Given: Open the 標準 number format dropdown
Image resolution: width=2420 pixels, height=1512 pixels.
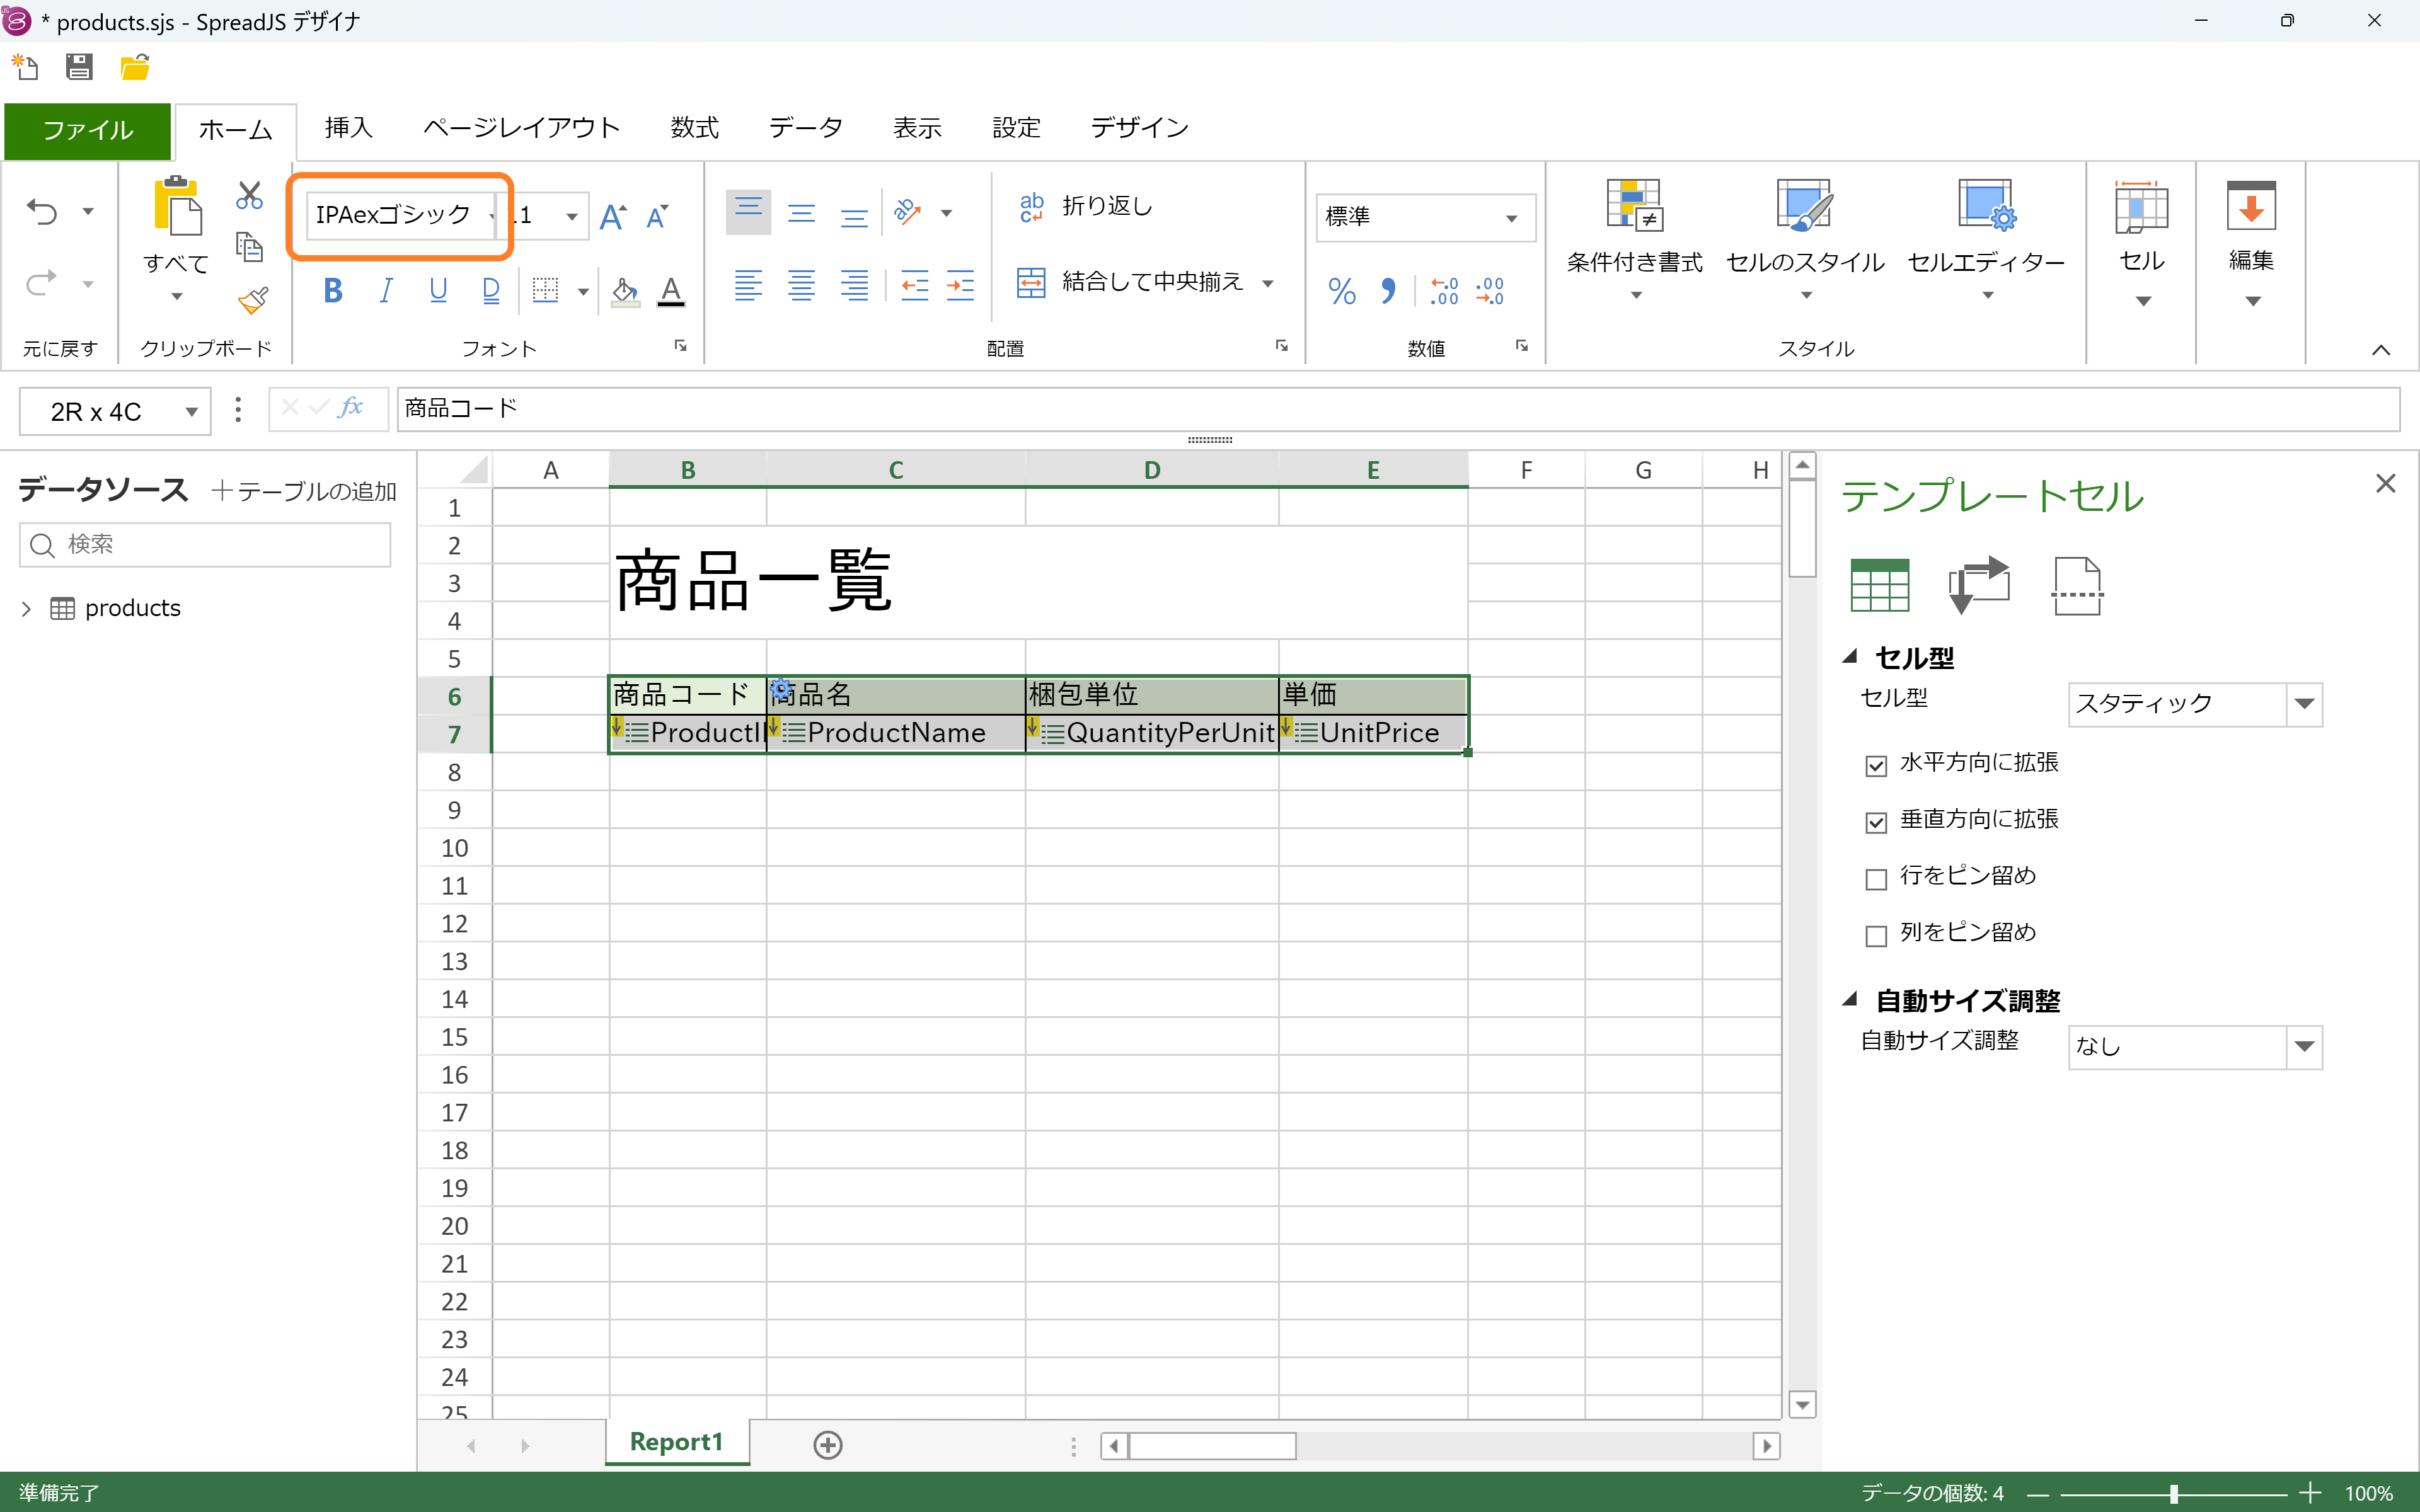Looking at the screenshot, I should pyautogui.click(x=1511, y=217).
